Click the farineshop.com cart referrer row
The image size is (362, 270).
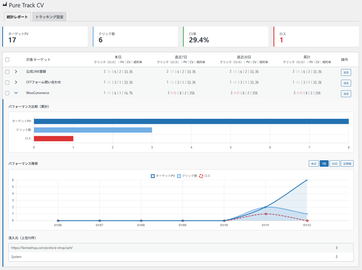tap(42, 248)
